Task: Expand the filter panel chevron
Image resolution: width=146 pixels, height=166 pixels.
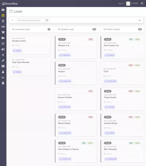Action: coord(140,20)
